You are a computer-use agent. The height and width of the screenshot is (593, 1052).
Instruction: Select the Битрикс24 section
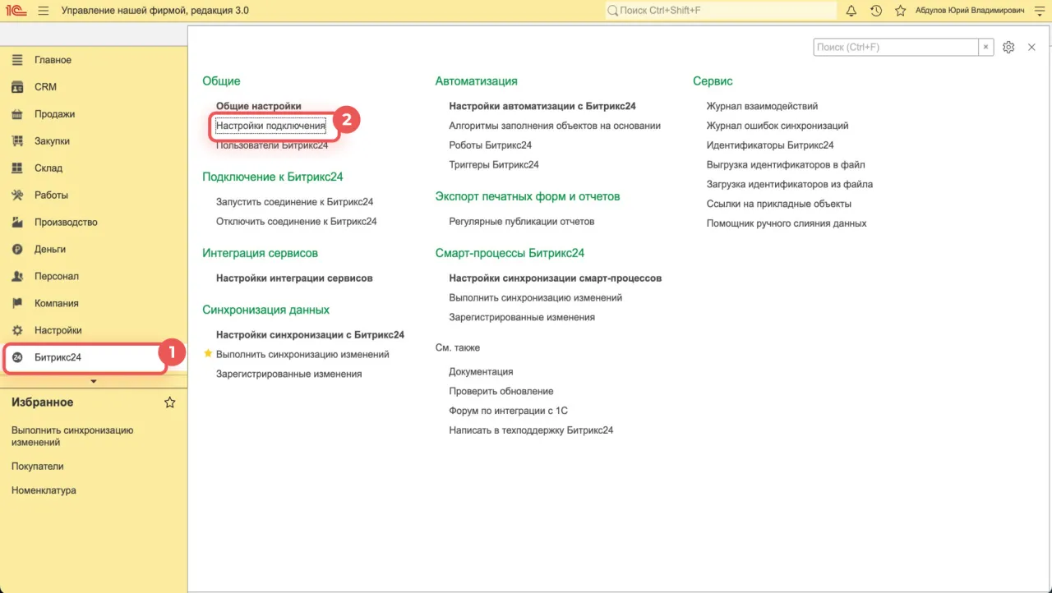(58, 357)
